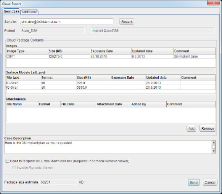Click the 5835.0 size cell
222x194 pixels.
coord(93,87)
